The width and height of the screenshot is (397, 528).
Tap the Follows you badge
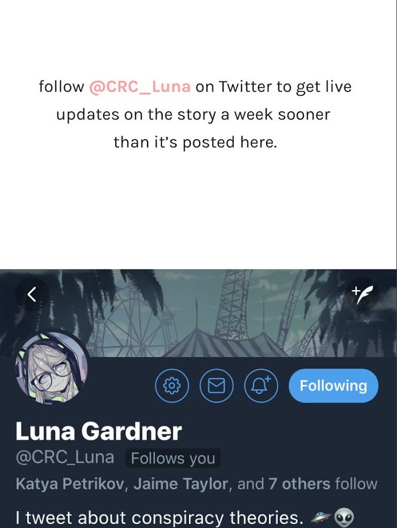(173, 458)
